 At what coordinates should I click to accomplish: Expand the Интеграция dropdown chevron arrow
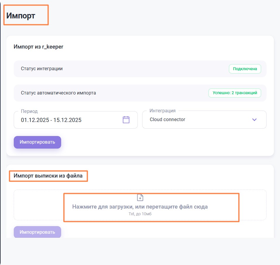click(254, 120)
